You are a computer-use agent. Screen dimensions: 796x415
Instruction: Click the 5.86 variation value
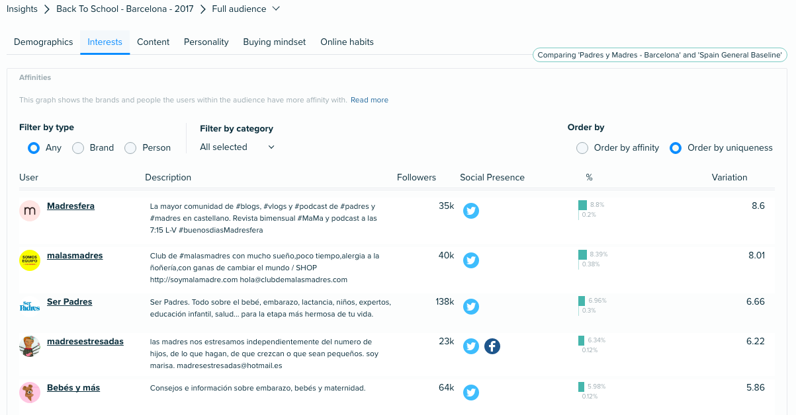tap(755, 388)
